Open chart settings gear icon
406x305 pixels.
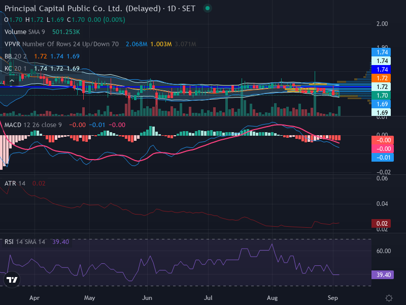tap(389, 298)
